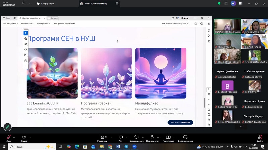The width and height of the screenshot is (268, 150).
Task: Click the Отреагировать reactions heart icon
Action: (136, 137)
